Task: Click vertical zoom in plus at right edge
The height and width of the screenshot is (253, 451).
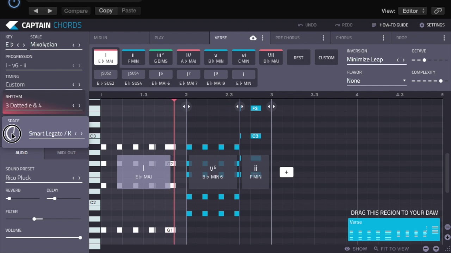Action: tap(447, 237)
